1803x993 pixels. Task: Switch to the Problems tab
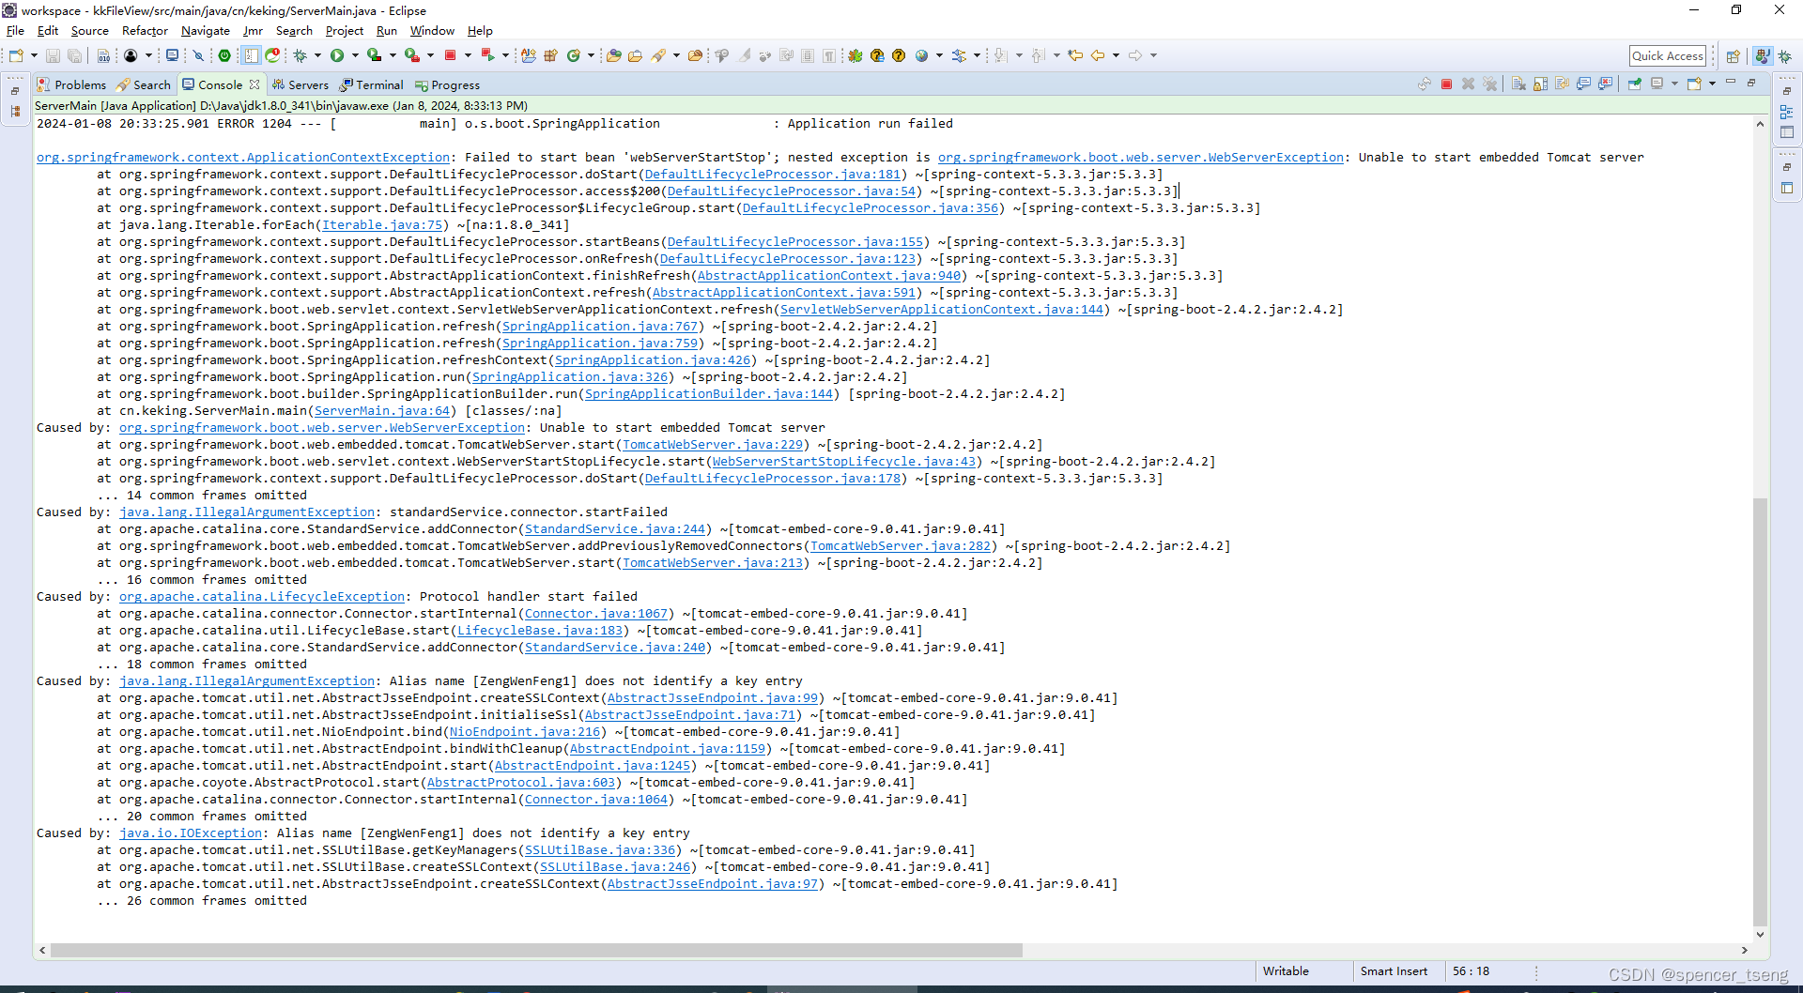[71, 84]
